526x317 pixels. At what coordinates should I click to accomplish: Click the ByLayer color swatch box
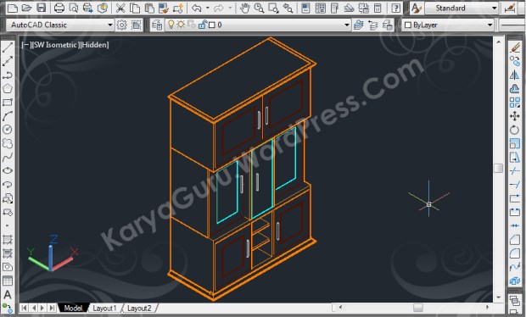408,25
